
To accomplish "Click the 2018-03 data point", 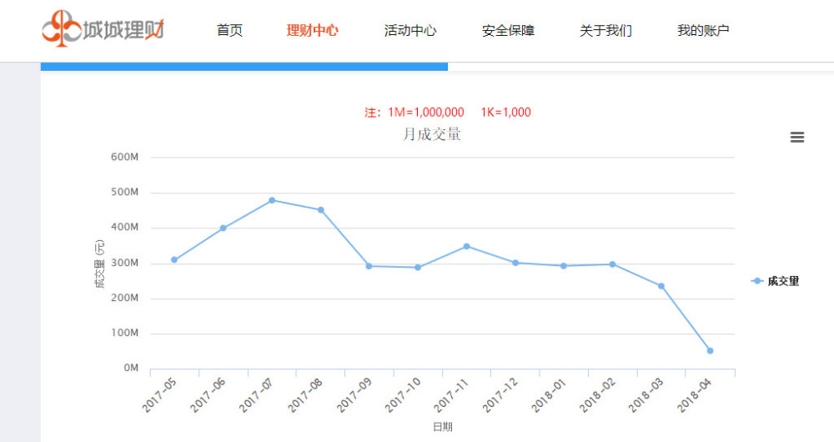I will coord(661,286).
